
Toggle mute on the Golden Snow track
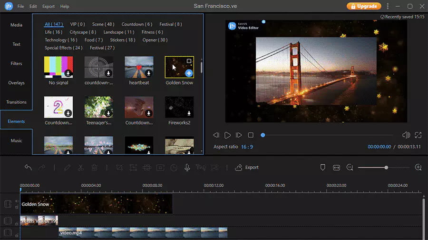click(x=17, y=201)
